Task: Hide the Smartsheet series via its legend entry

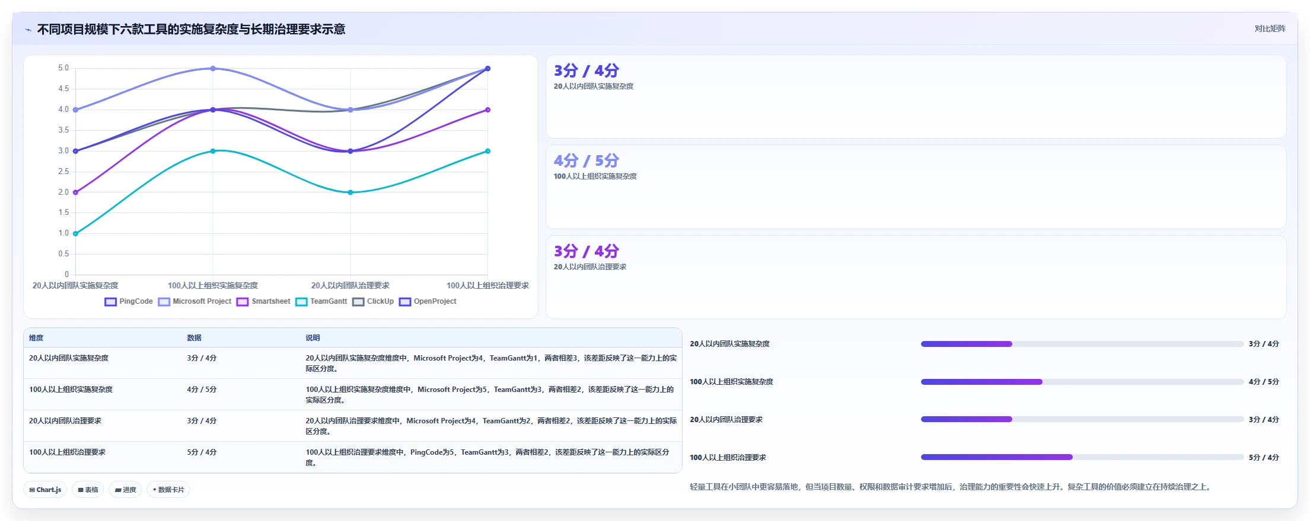Action: (x=263, y=301)
